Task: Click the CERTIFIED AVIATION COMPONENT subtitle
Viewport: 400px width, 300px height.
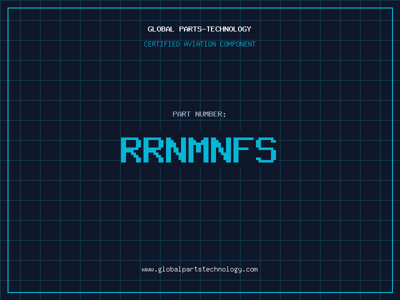Action: coord(199,44)
